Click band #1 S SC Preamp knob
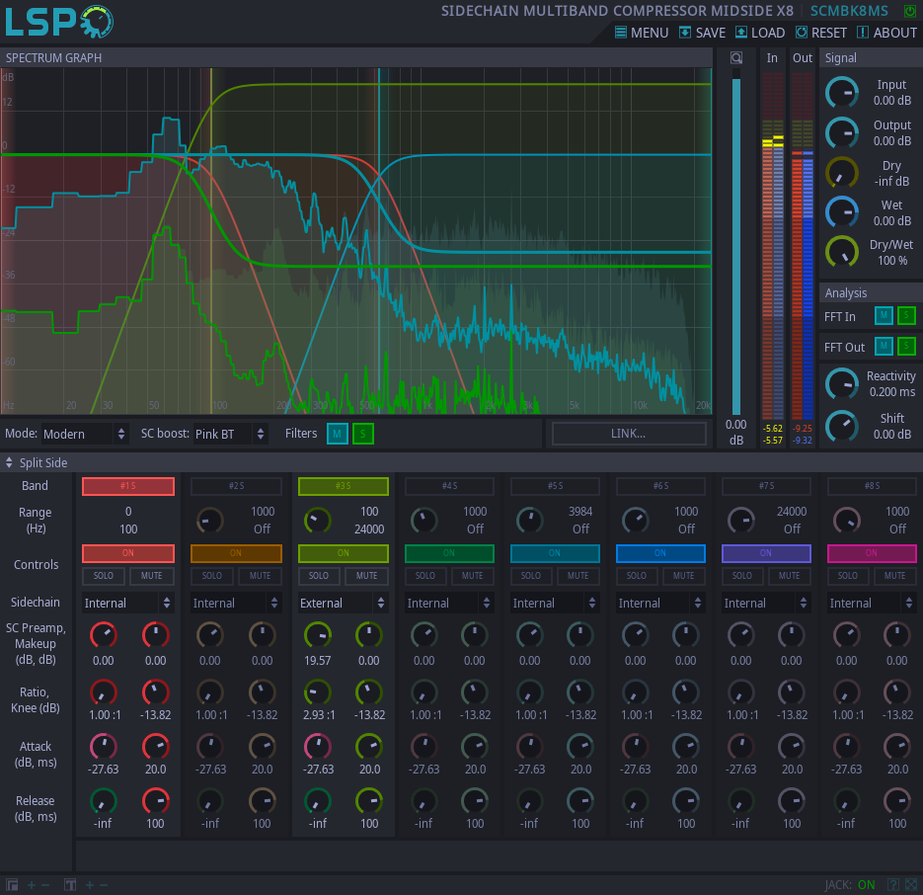Screen dimensions: 923x895 click(x=103, y=635)
